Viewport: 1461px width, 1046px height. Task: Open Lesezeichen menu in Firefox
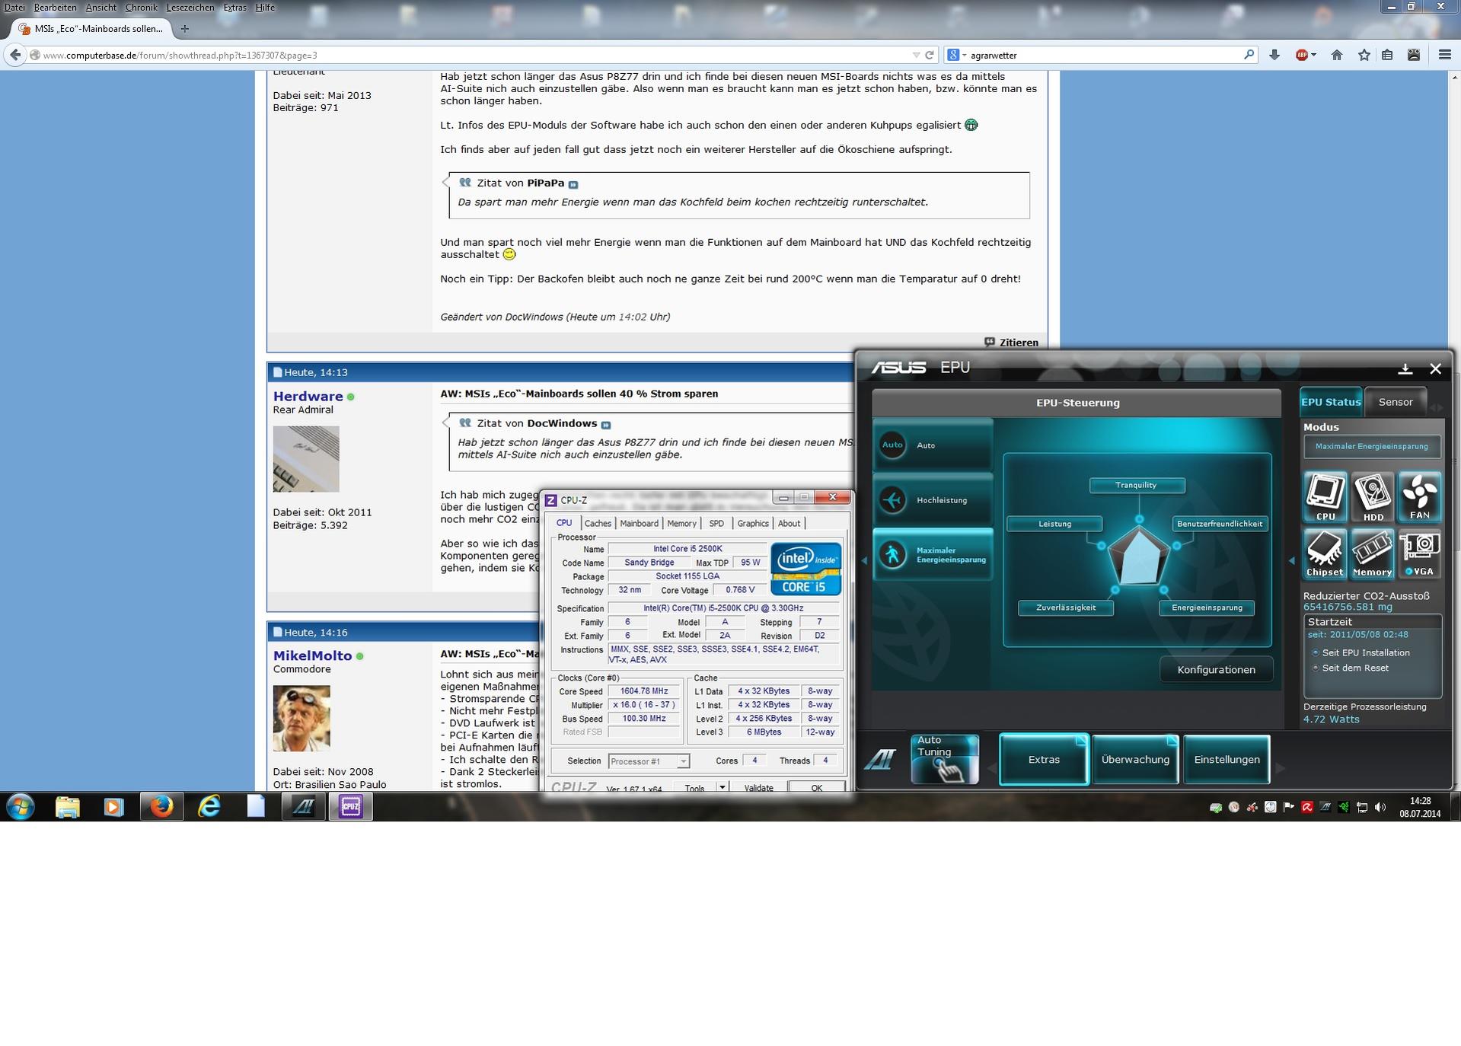(x=190, y=8)
